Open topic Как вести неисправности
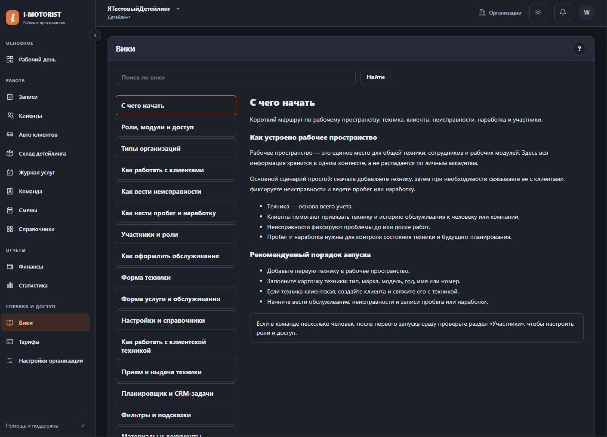 coord(176,191)
